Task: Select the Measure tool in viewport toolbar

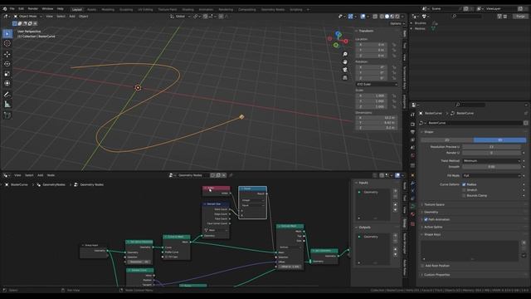Action: pos(7,104)
